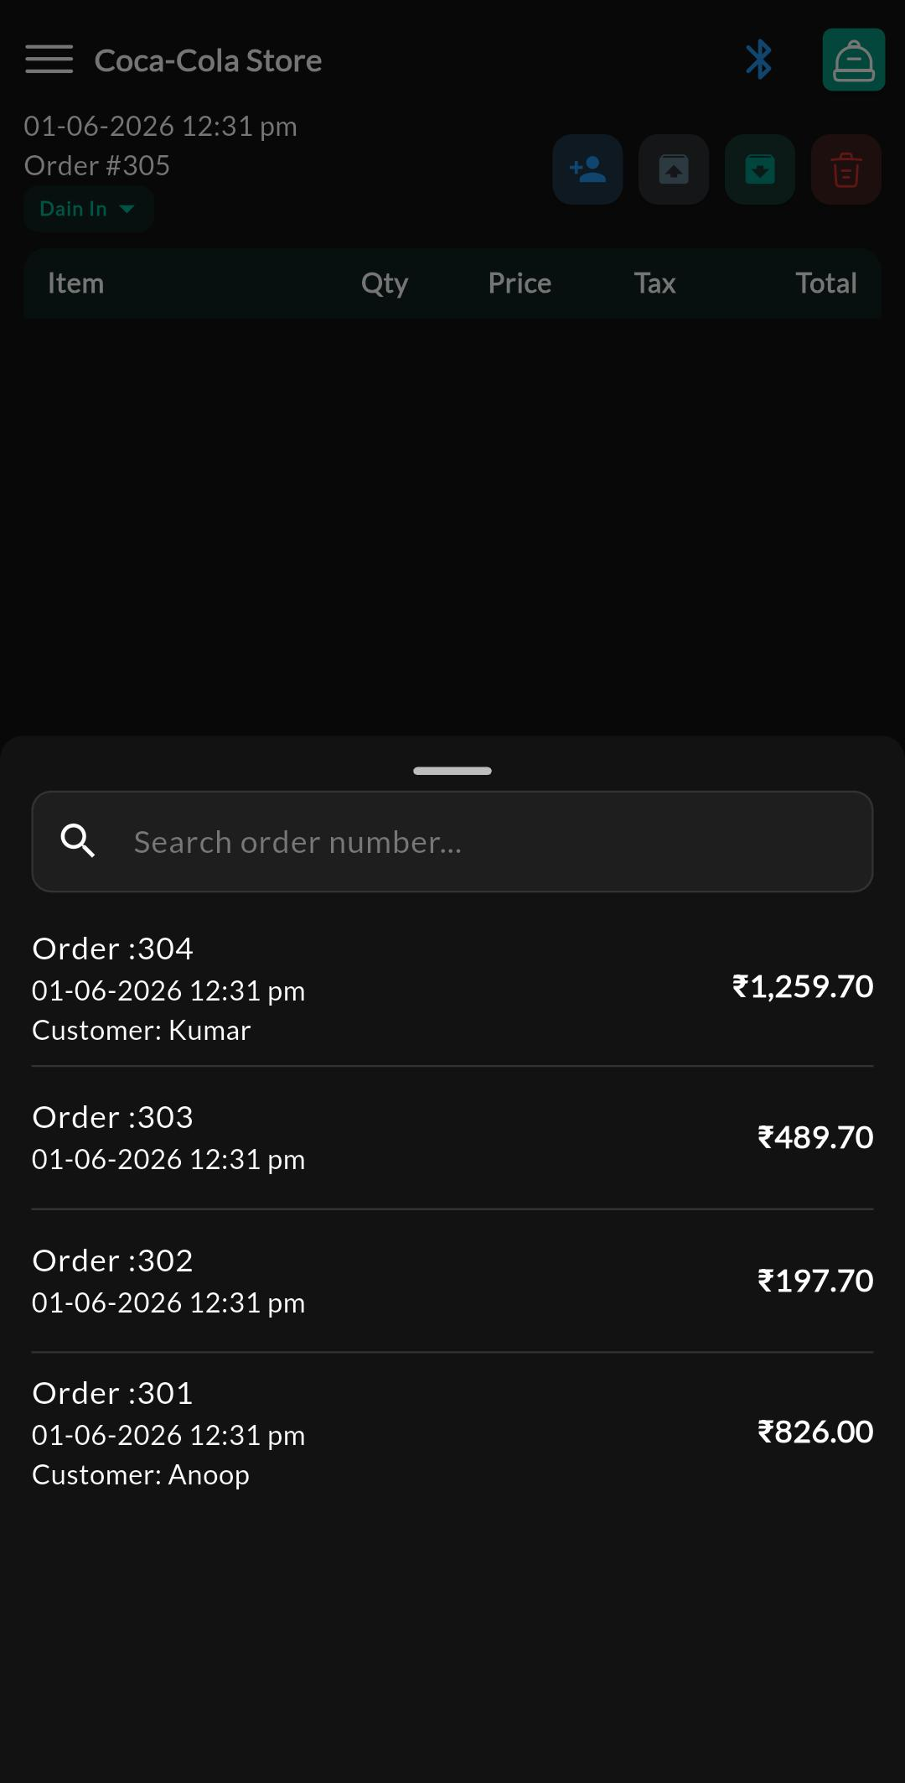Tap the green retrieve held orders icon
Screen dimensions: 905x1783
[760, 169]
